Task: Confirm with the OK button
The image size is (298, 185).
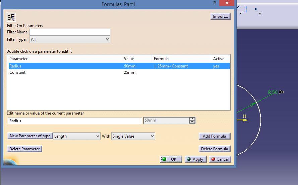Action: [x=171, y=159]
